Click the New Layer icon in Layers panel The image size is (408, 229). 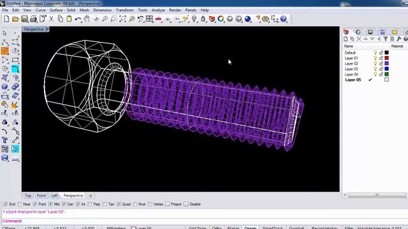pos(346,39)
